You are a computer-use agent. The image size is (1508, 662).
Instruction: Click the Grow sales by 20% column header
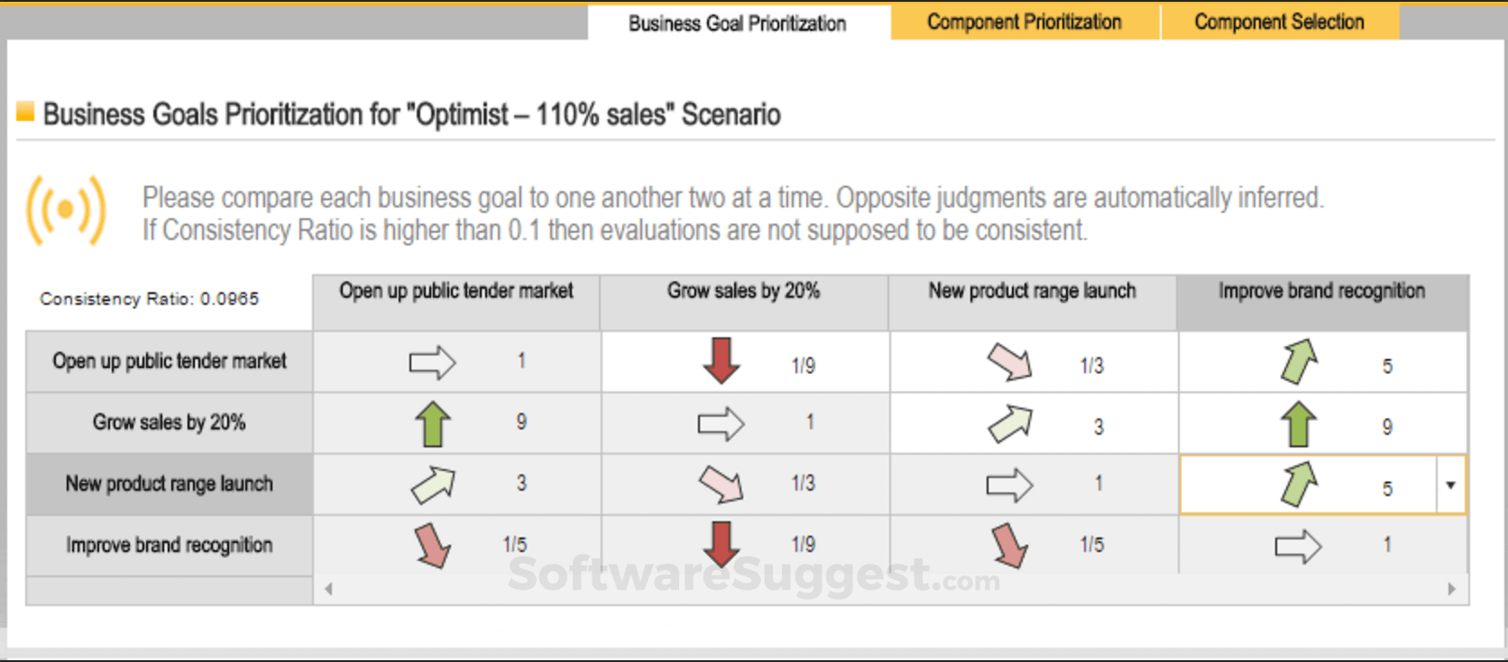tap(743, 291)
